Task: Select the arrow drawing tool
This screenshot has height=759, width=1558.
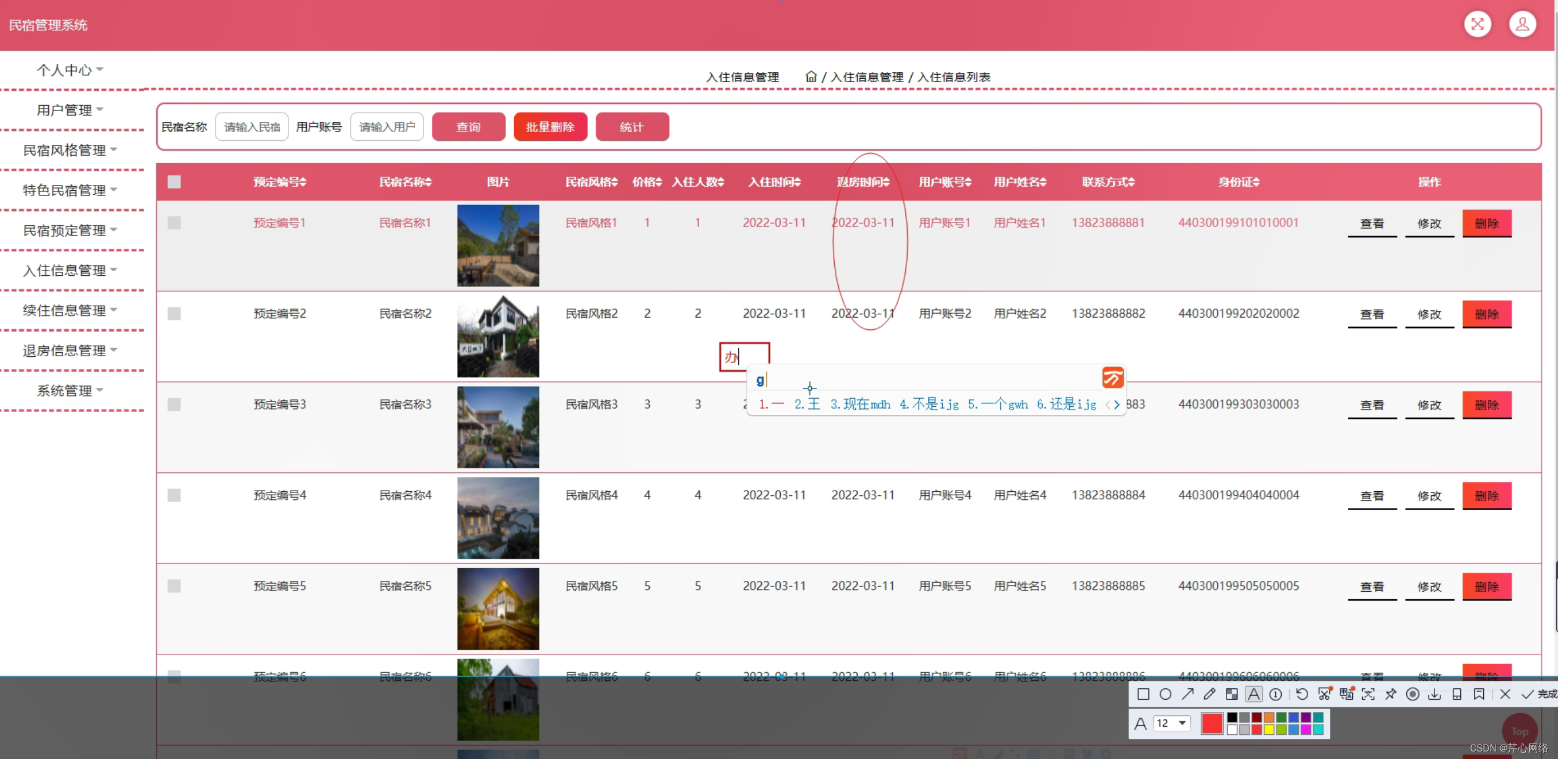Action: pos(1187,693)
